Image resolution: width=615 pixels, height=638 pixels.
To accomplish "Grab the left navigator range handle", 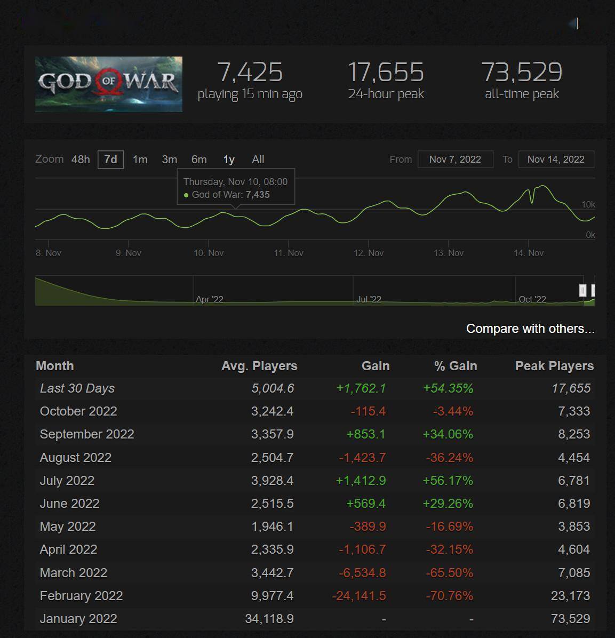I will pyautogui.click(x=582, y=291).
